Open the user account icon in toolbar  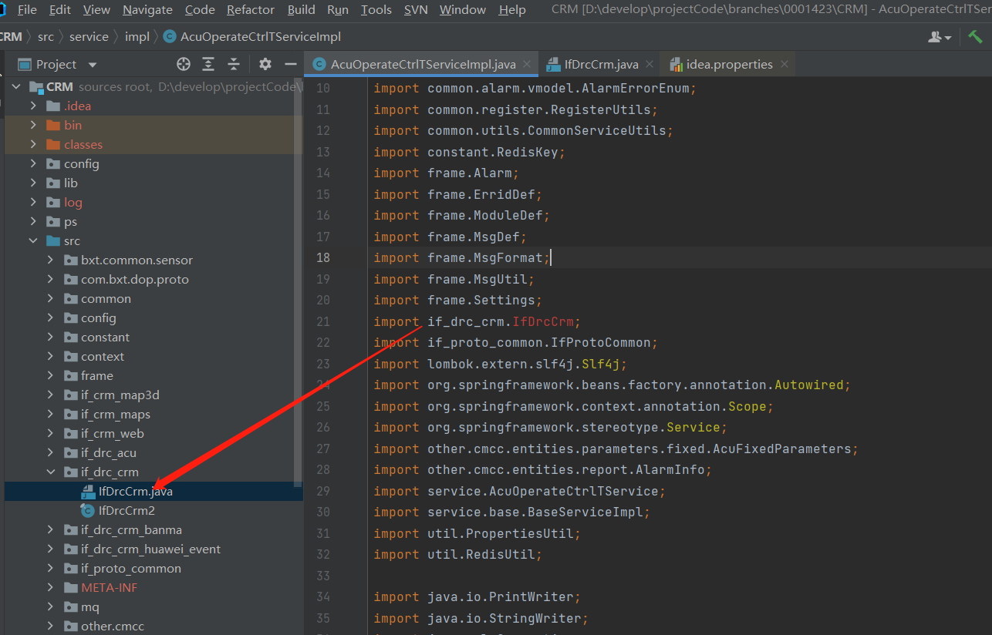(x=940, y=36)
